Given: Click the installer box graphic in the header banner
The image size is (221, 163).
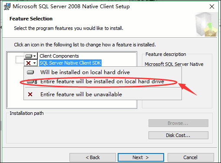Looking at the screenshot, I should (206, 24).
